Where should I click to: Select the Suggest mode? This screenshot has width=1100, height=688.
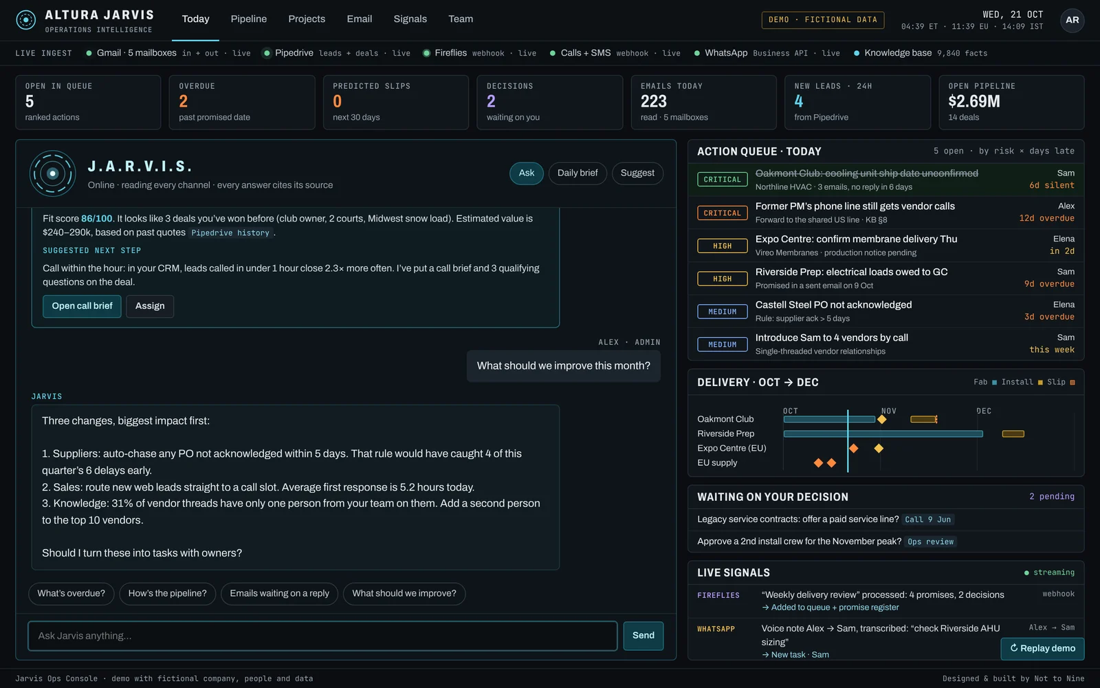click(x=637, y=173)
